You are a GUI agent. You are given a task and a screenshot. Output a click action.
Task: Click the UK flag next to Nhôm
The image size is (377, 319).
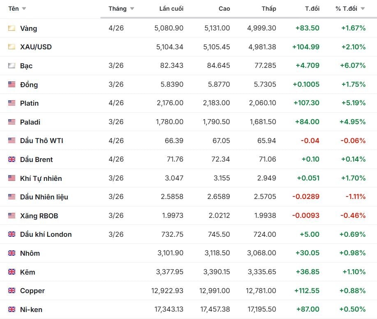point(12,253)
